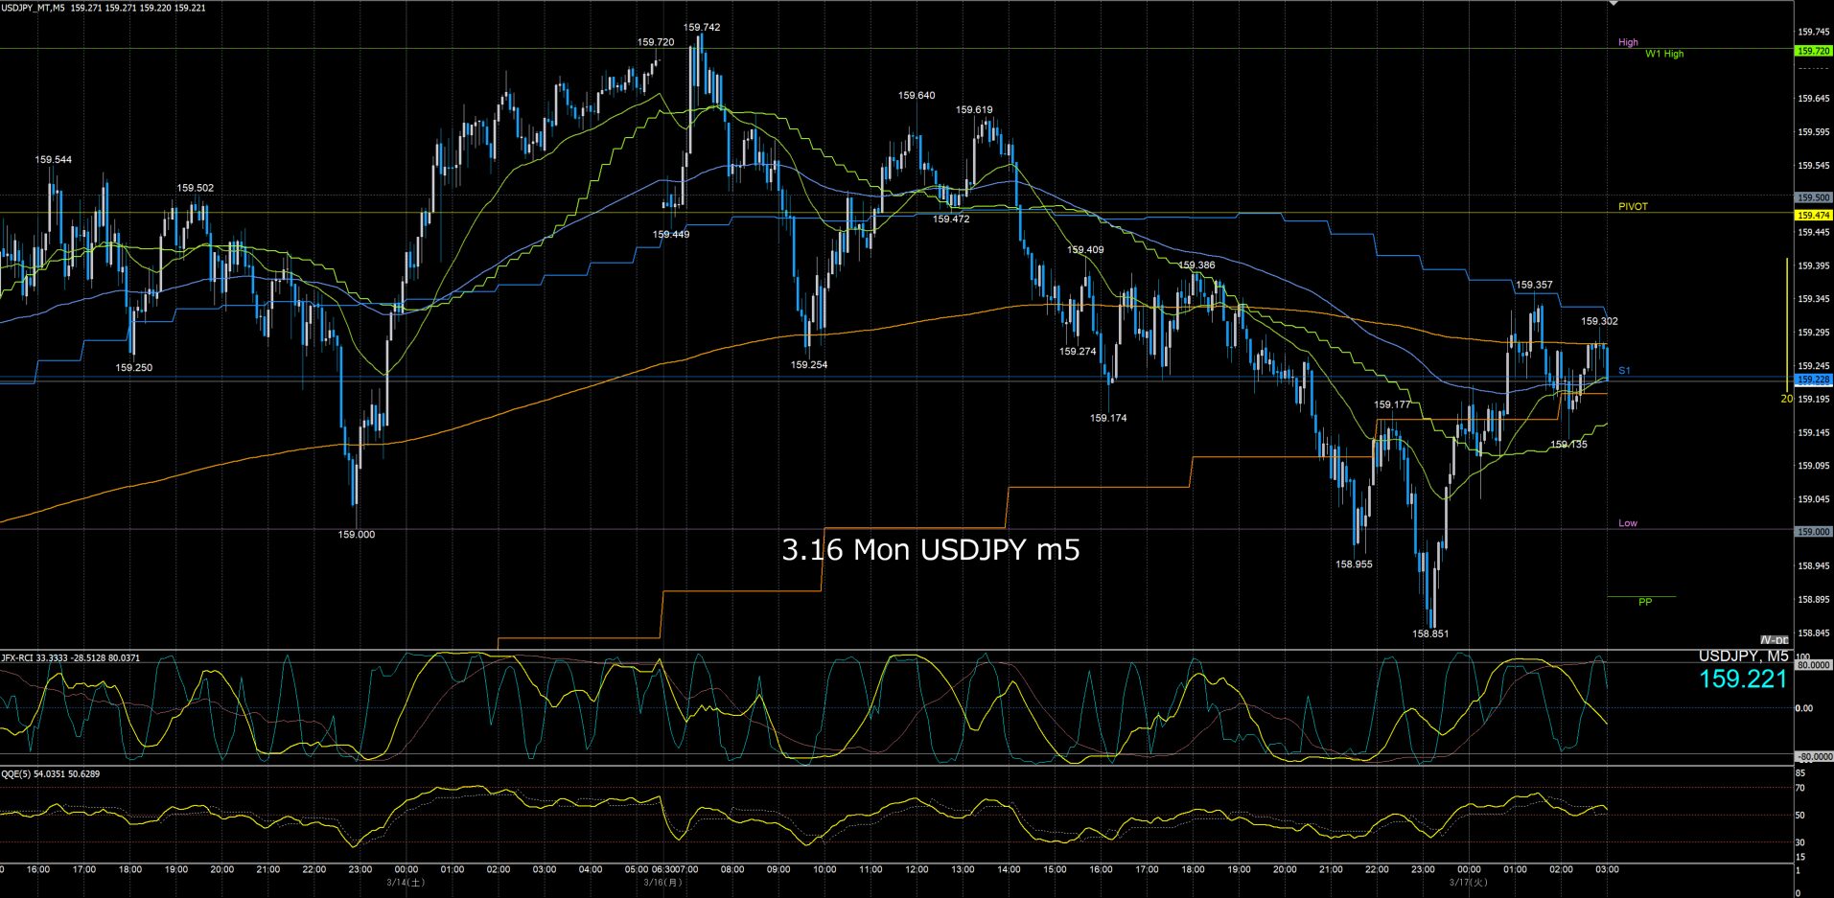
Task: Select the green 159.720 price tag
Action: pos(1813,51)
